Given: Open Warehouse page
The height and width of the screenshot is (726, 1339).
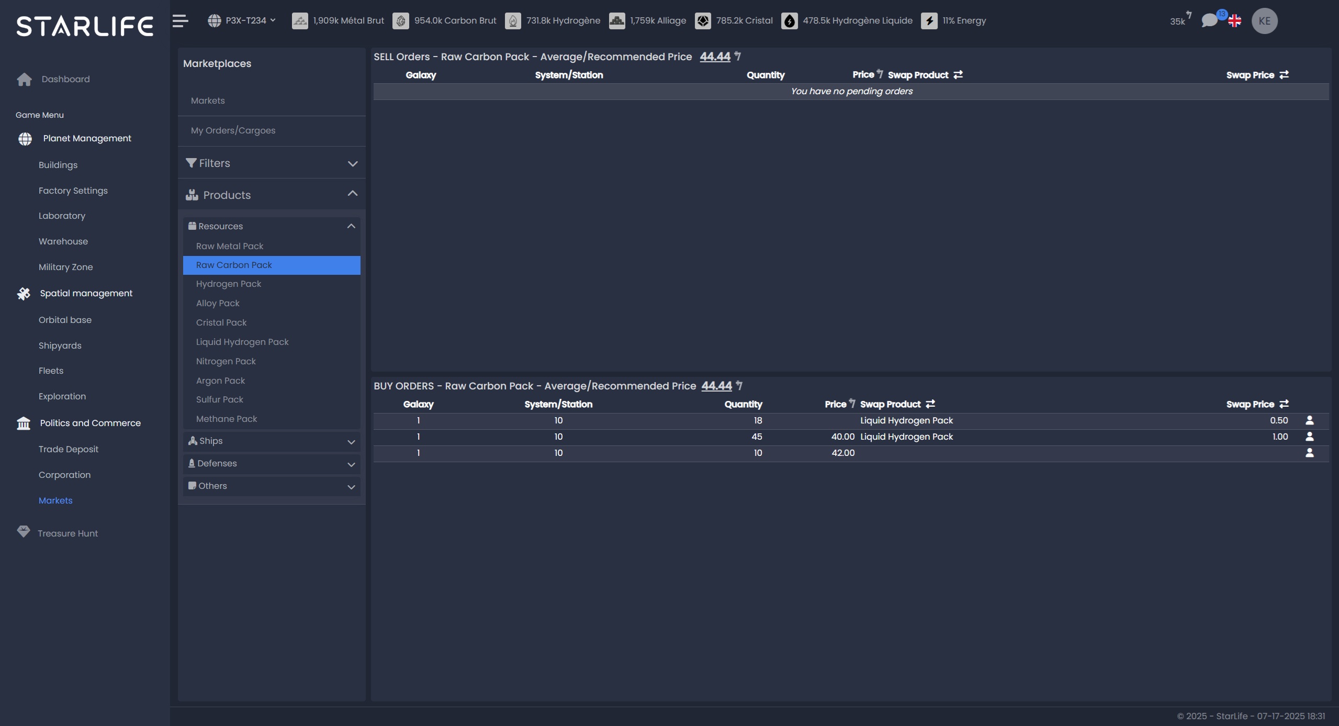Looking at the screenshot, I should (x=63, y=241).
